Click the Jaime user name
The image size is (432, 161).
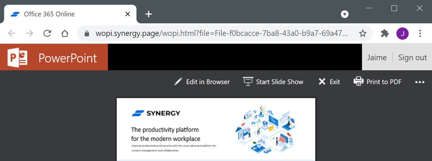[x=377, y=57]
